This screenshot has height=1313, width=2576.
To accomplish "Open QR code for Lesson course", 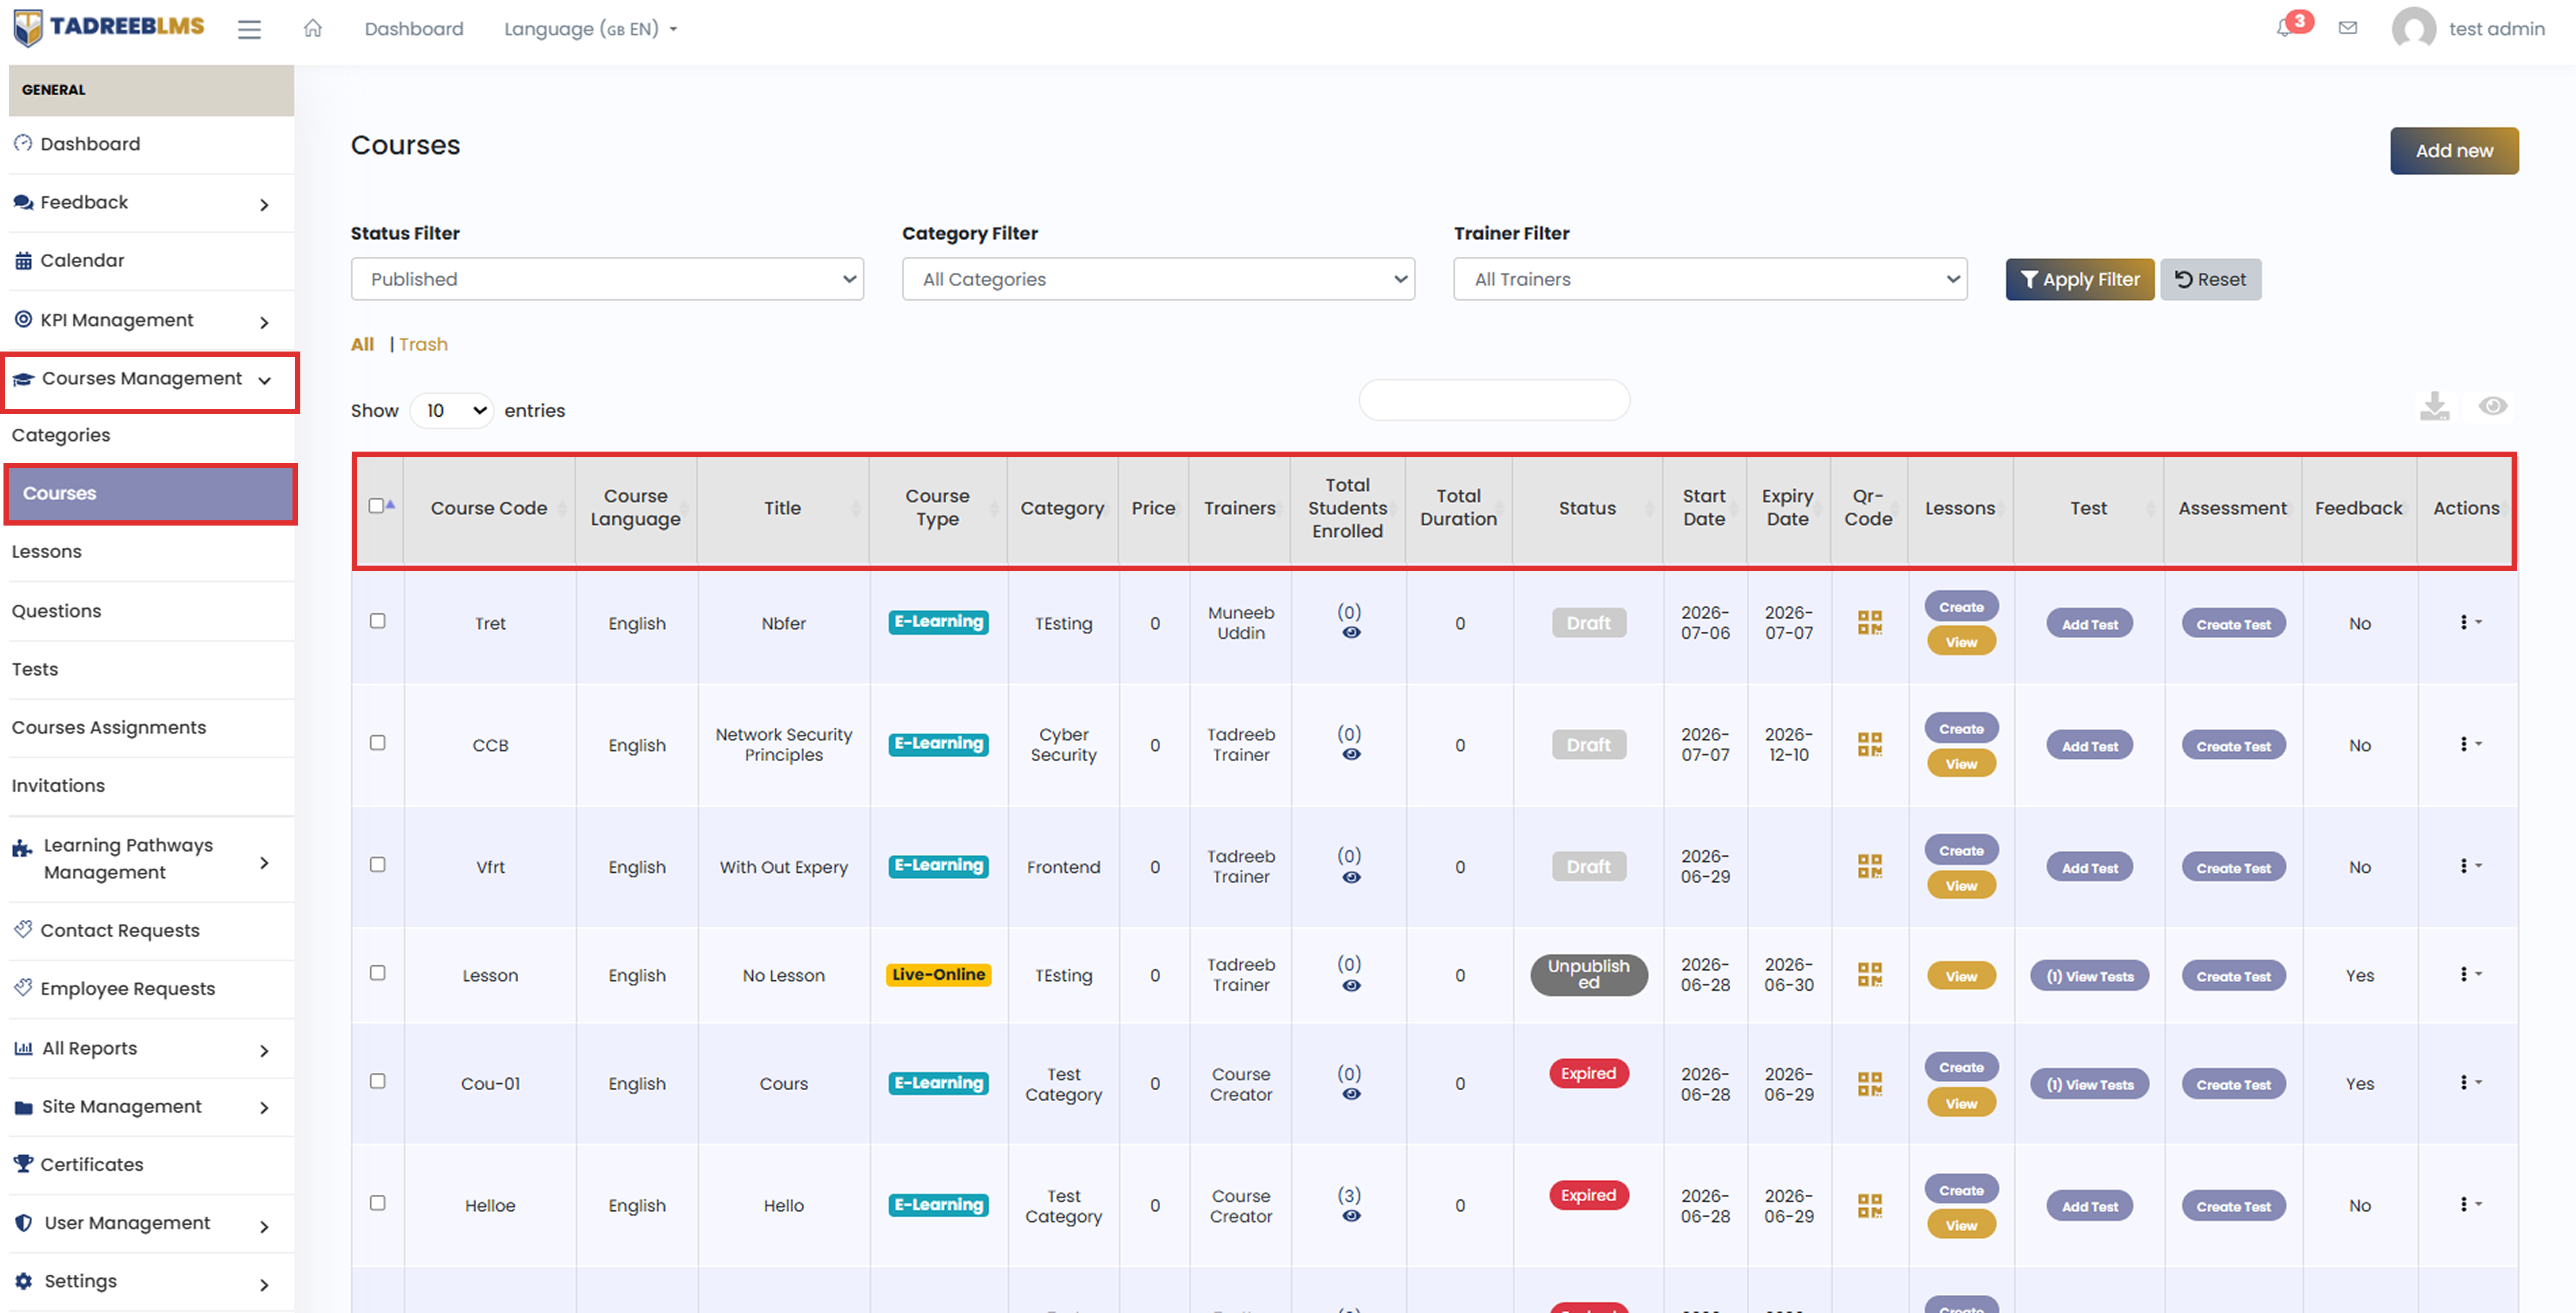I will (x=1869, y=975).
